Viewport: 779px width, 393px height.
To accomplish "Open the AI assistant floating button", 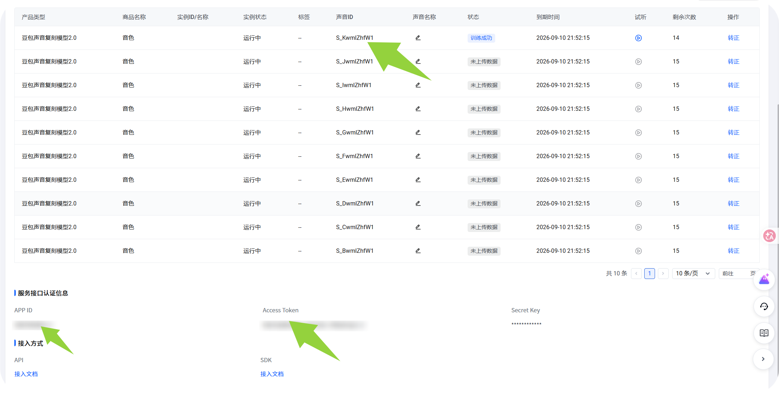I will [x=764, y=280].
